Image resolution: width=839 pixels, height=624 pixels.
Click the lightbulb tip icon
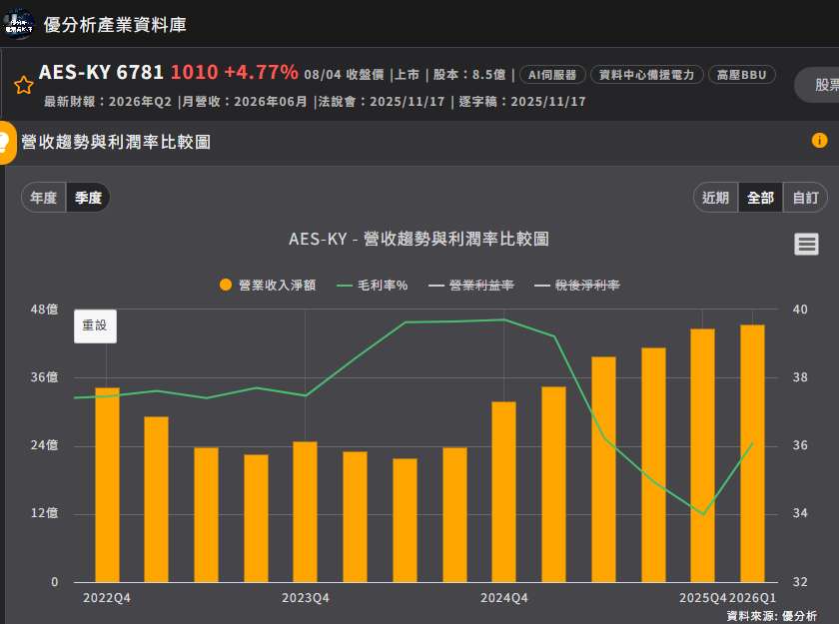pyautogui.click(x=4, y=142)
